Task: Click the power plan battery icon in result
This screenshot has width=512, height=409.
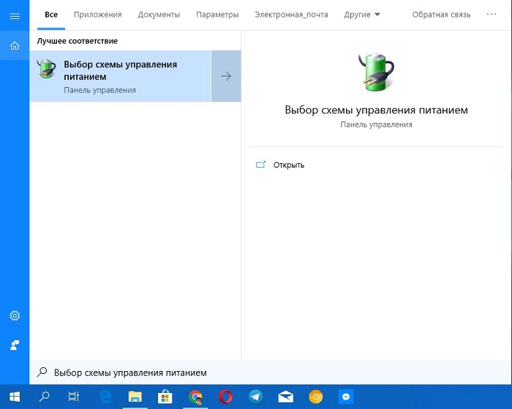Action: point(46,69)
